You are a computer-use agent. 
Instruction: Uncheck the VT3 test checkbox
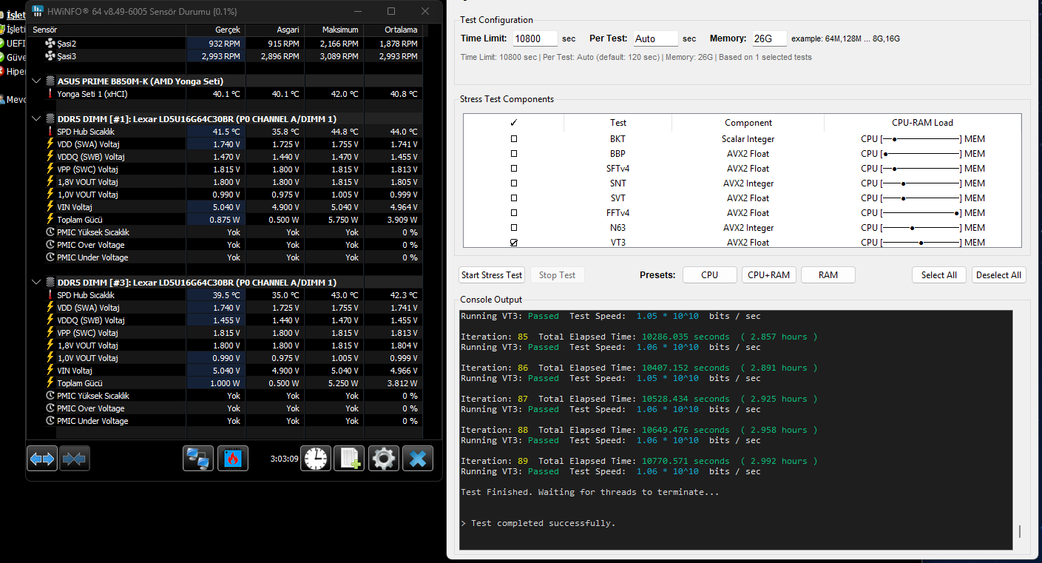tap(514, 243)
